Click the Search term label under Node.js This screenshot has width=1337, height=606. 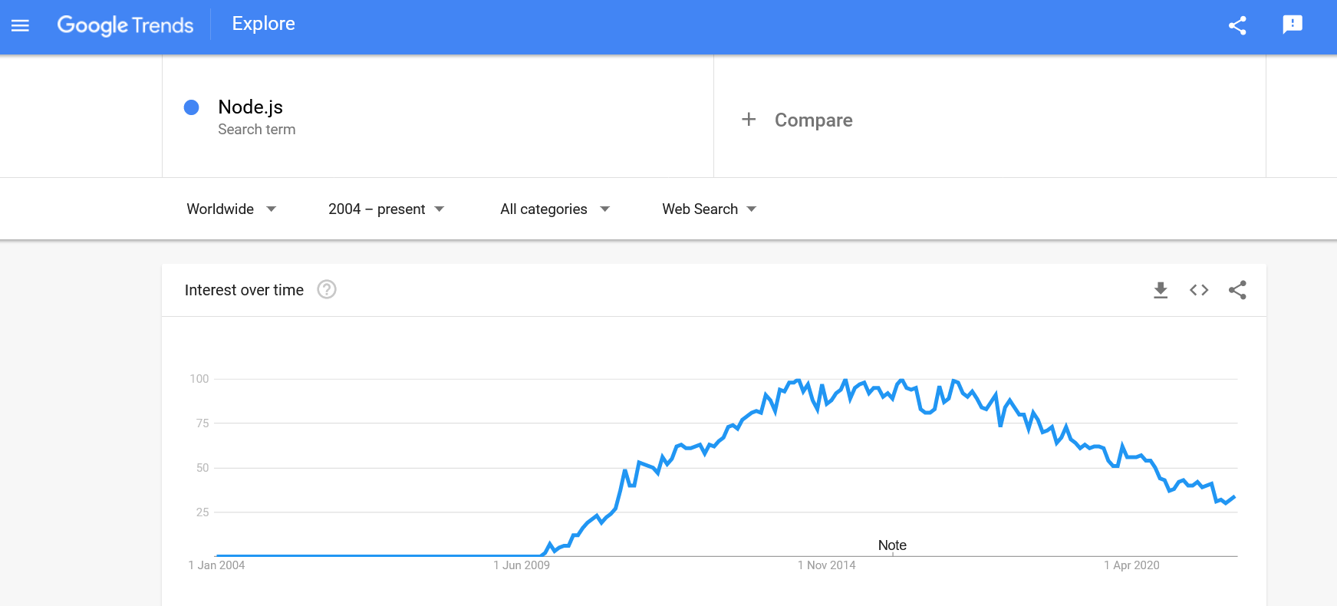pyautogui.click(x=257, y=129)
